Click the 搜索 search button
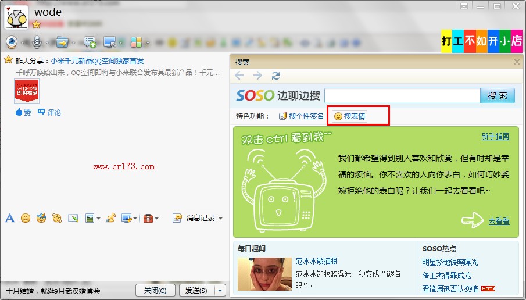Image resolution: width=526 pixels, height=300 pixels. click(x=498, y=95)
